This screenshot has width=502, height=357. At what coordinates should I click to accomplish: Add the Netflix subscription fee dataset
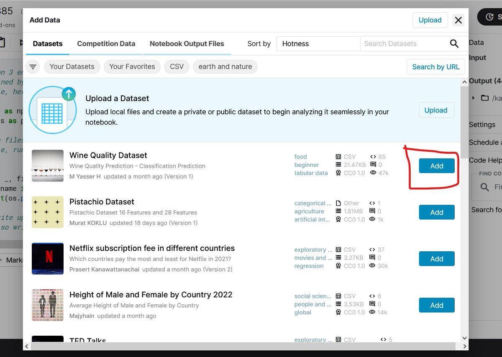pos(437,259)
